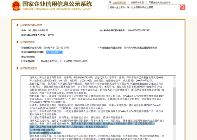The width and height of the screenshot is (197, 140).
Task: Click the authority name 深圳市市场和质量监督管理委员会
Action: pos(141,48)
